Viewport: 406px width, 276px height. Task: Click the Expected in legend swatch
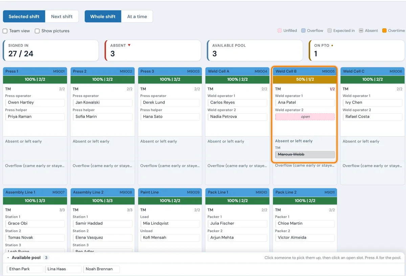[330, 30]
